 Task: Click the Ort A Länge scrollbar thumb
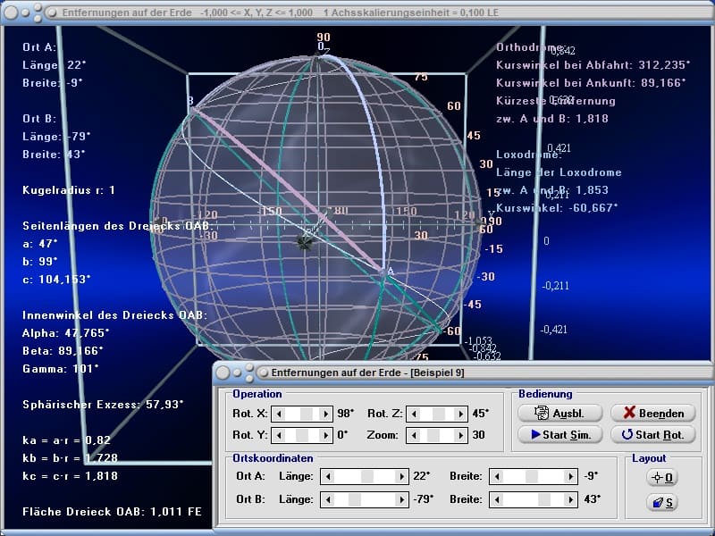[367, 477]
